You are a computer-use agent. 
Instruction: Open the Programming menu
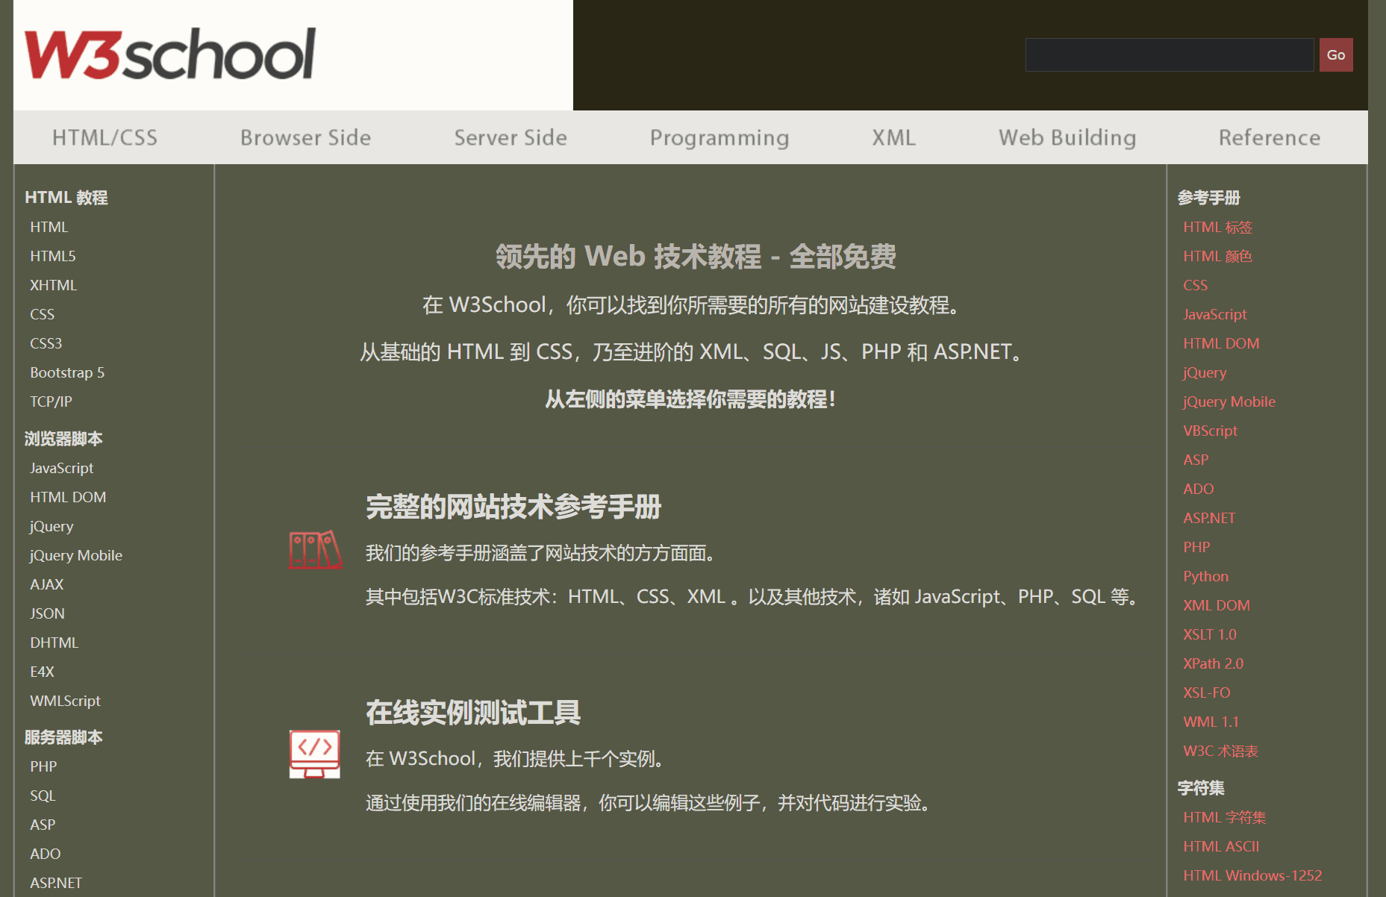click(x=719, y=137)
